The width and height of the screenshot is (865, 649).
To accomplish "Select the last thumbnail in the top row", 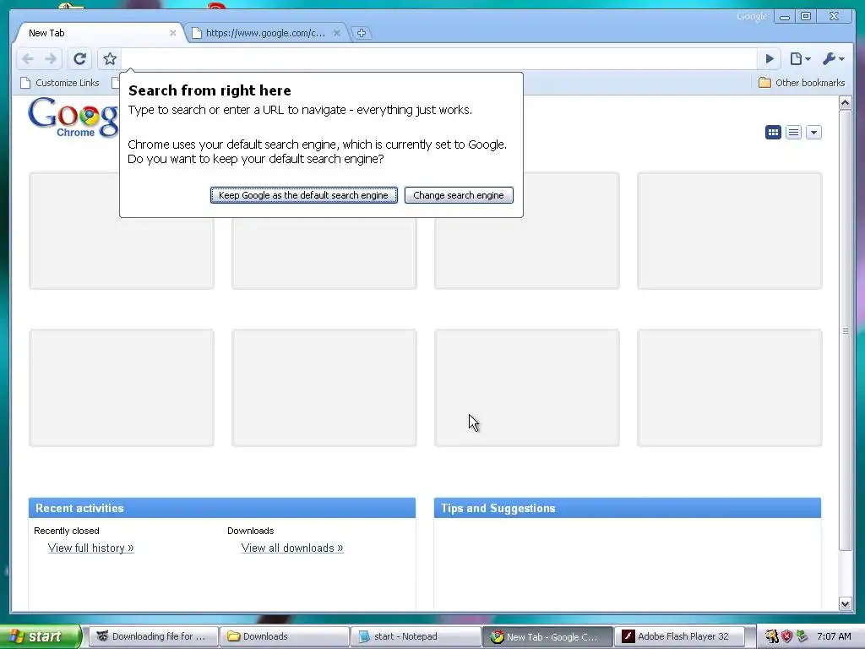I will tap(729, 231).
